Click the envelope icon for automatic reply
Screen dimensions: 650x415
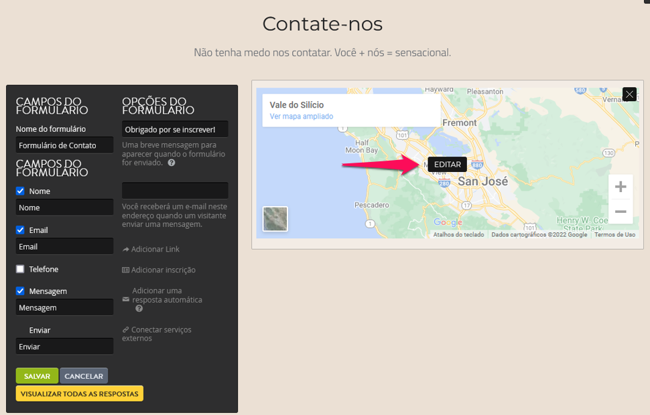pyautogui.click(x=125, y=299)
